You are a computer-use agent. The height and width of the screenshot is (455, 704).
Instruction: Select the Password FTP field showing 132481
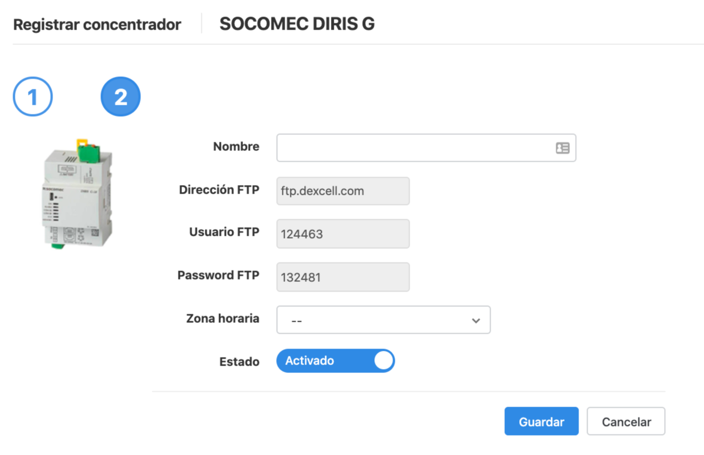[x=343, y=277]
